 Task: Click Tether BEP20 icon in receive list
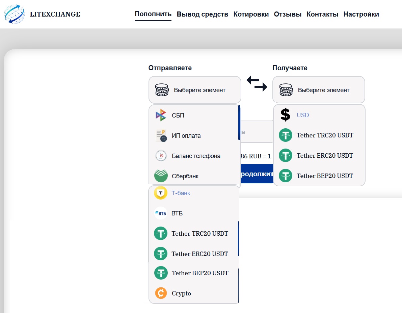point(286,176)
